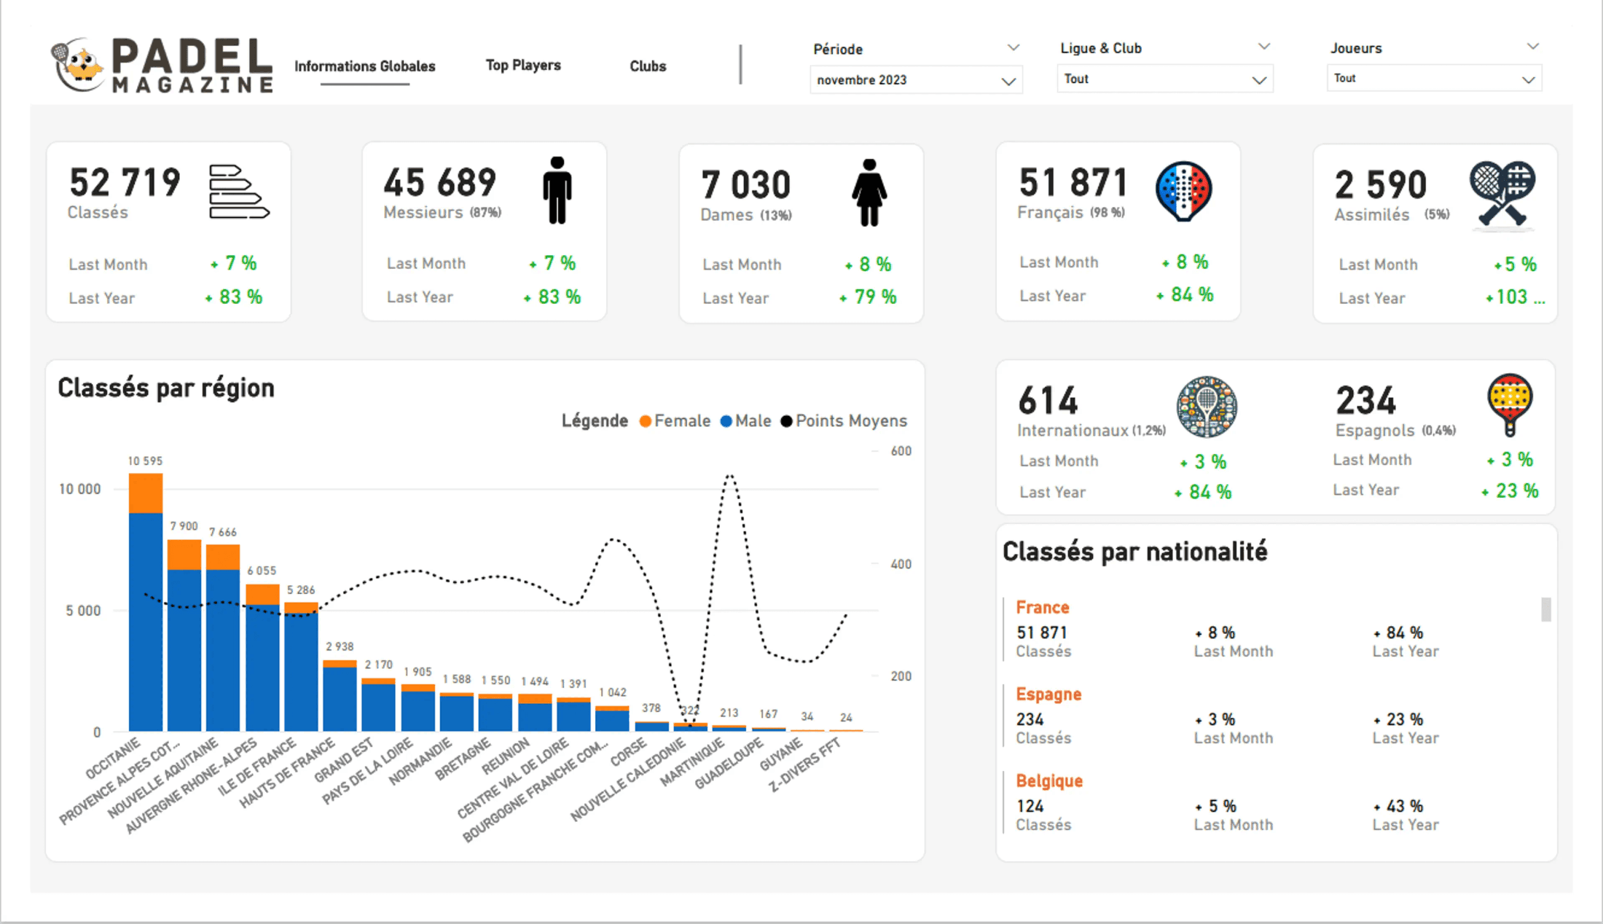This screenshot has height=924, width=1603.
Task: Click the Classés par région title
Action: coord(166,388)
